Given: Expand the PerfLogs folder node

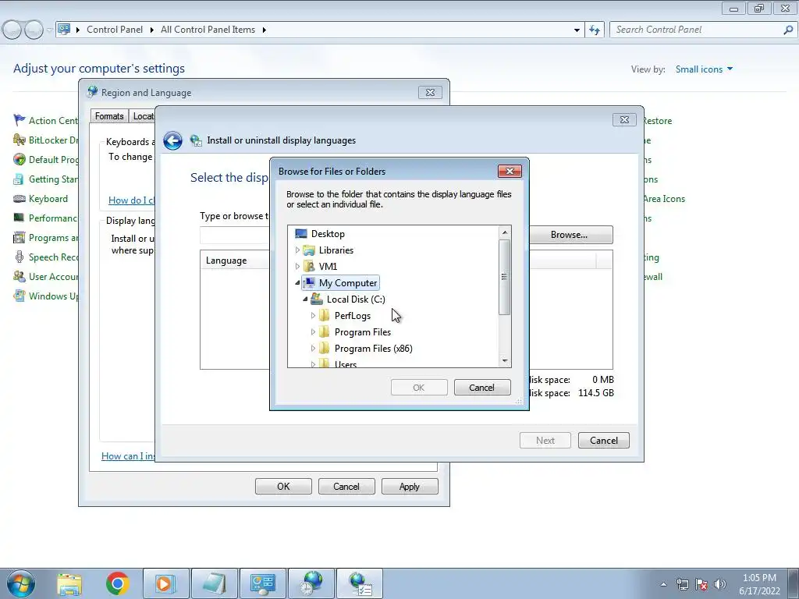Looking at the screenshot, I should (313, 316).
